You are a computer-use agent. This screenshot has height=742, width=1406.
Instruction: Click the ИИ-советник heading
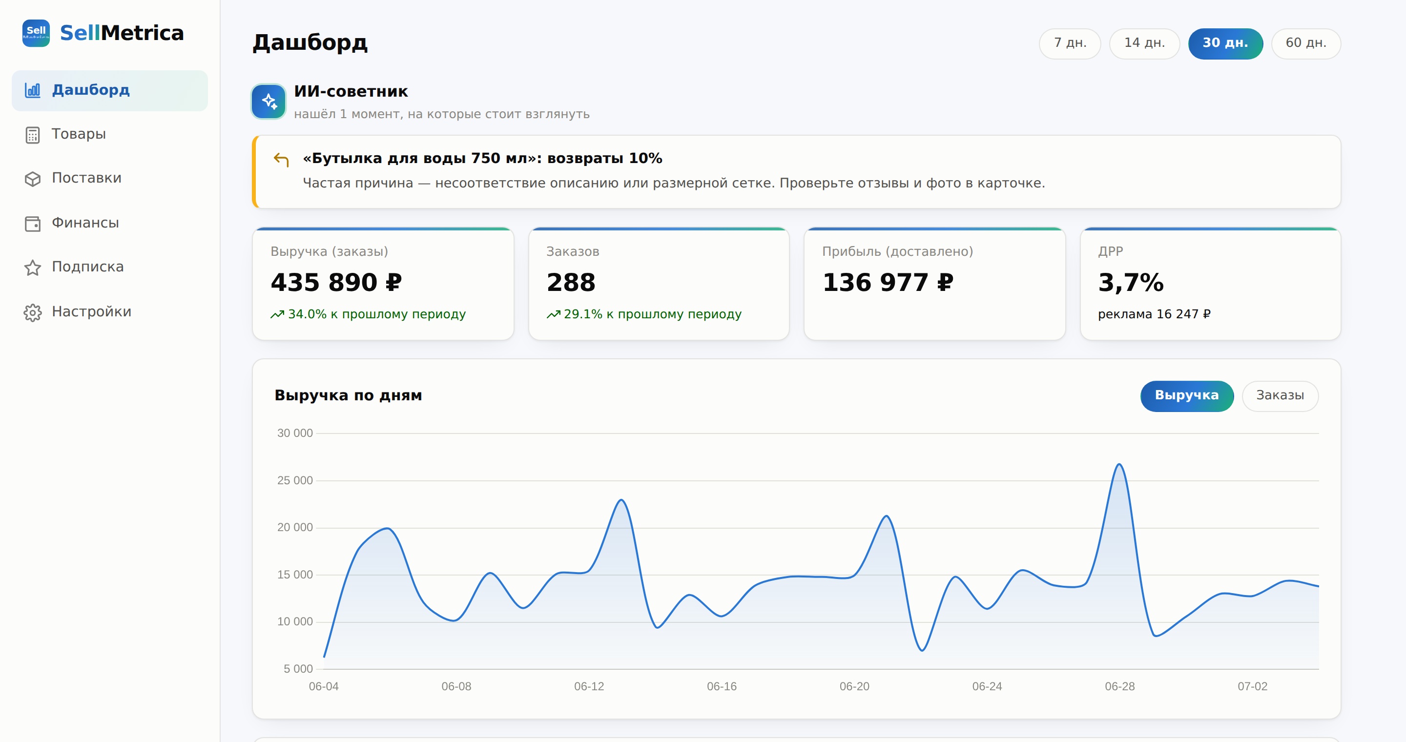pyautogui.click(x=351, y=92)
